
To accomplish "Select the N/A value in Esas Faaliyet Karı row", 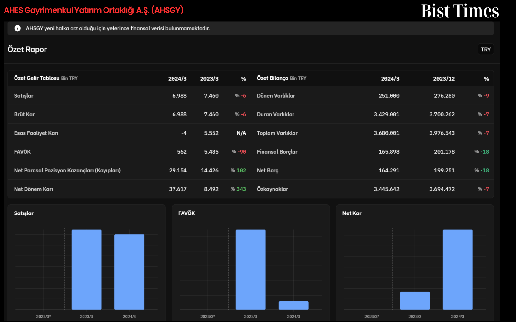I will tap(241, 133).
